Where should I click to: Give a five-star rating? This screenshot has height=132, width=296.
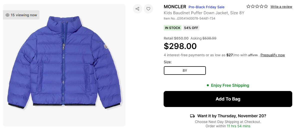pos(266,6)
